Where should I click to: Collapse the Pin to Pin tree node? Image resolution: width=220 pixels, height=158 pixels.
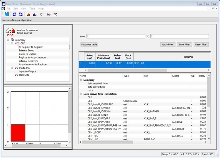(x=12, y=68)
